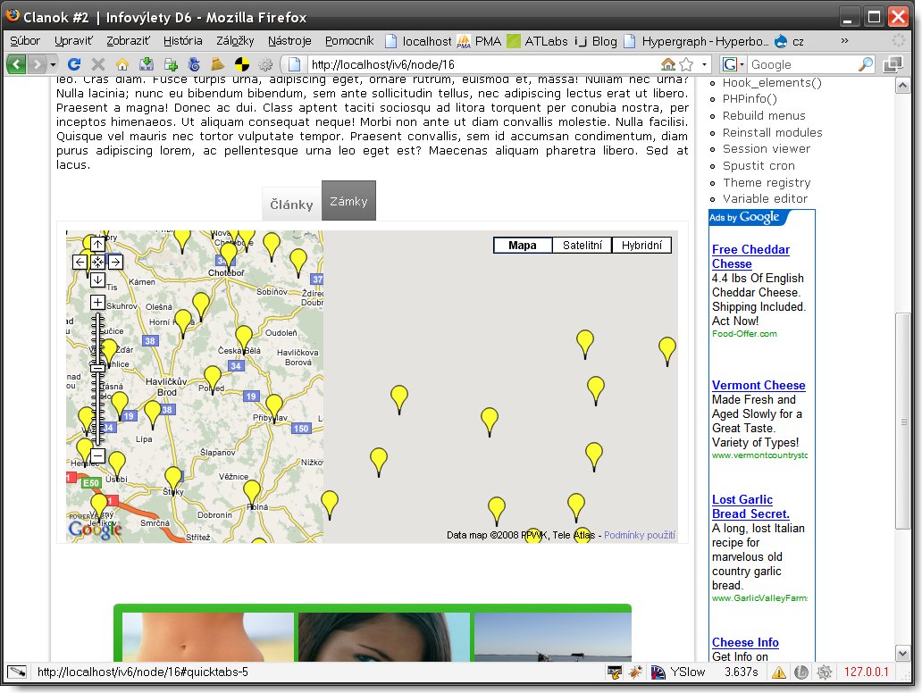Click the map zoom in plus button
Screen dimensions: 922x693
point(97,303)
